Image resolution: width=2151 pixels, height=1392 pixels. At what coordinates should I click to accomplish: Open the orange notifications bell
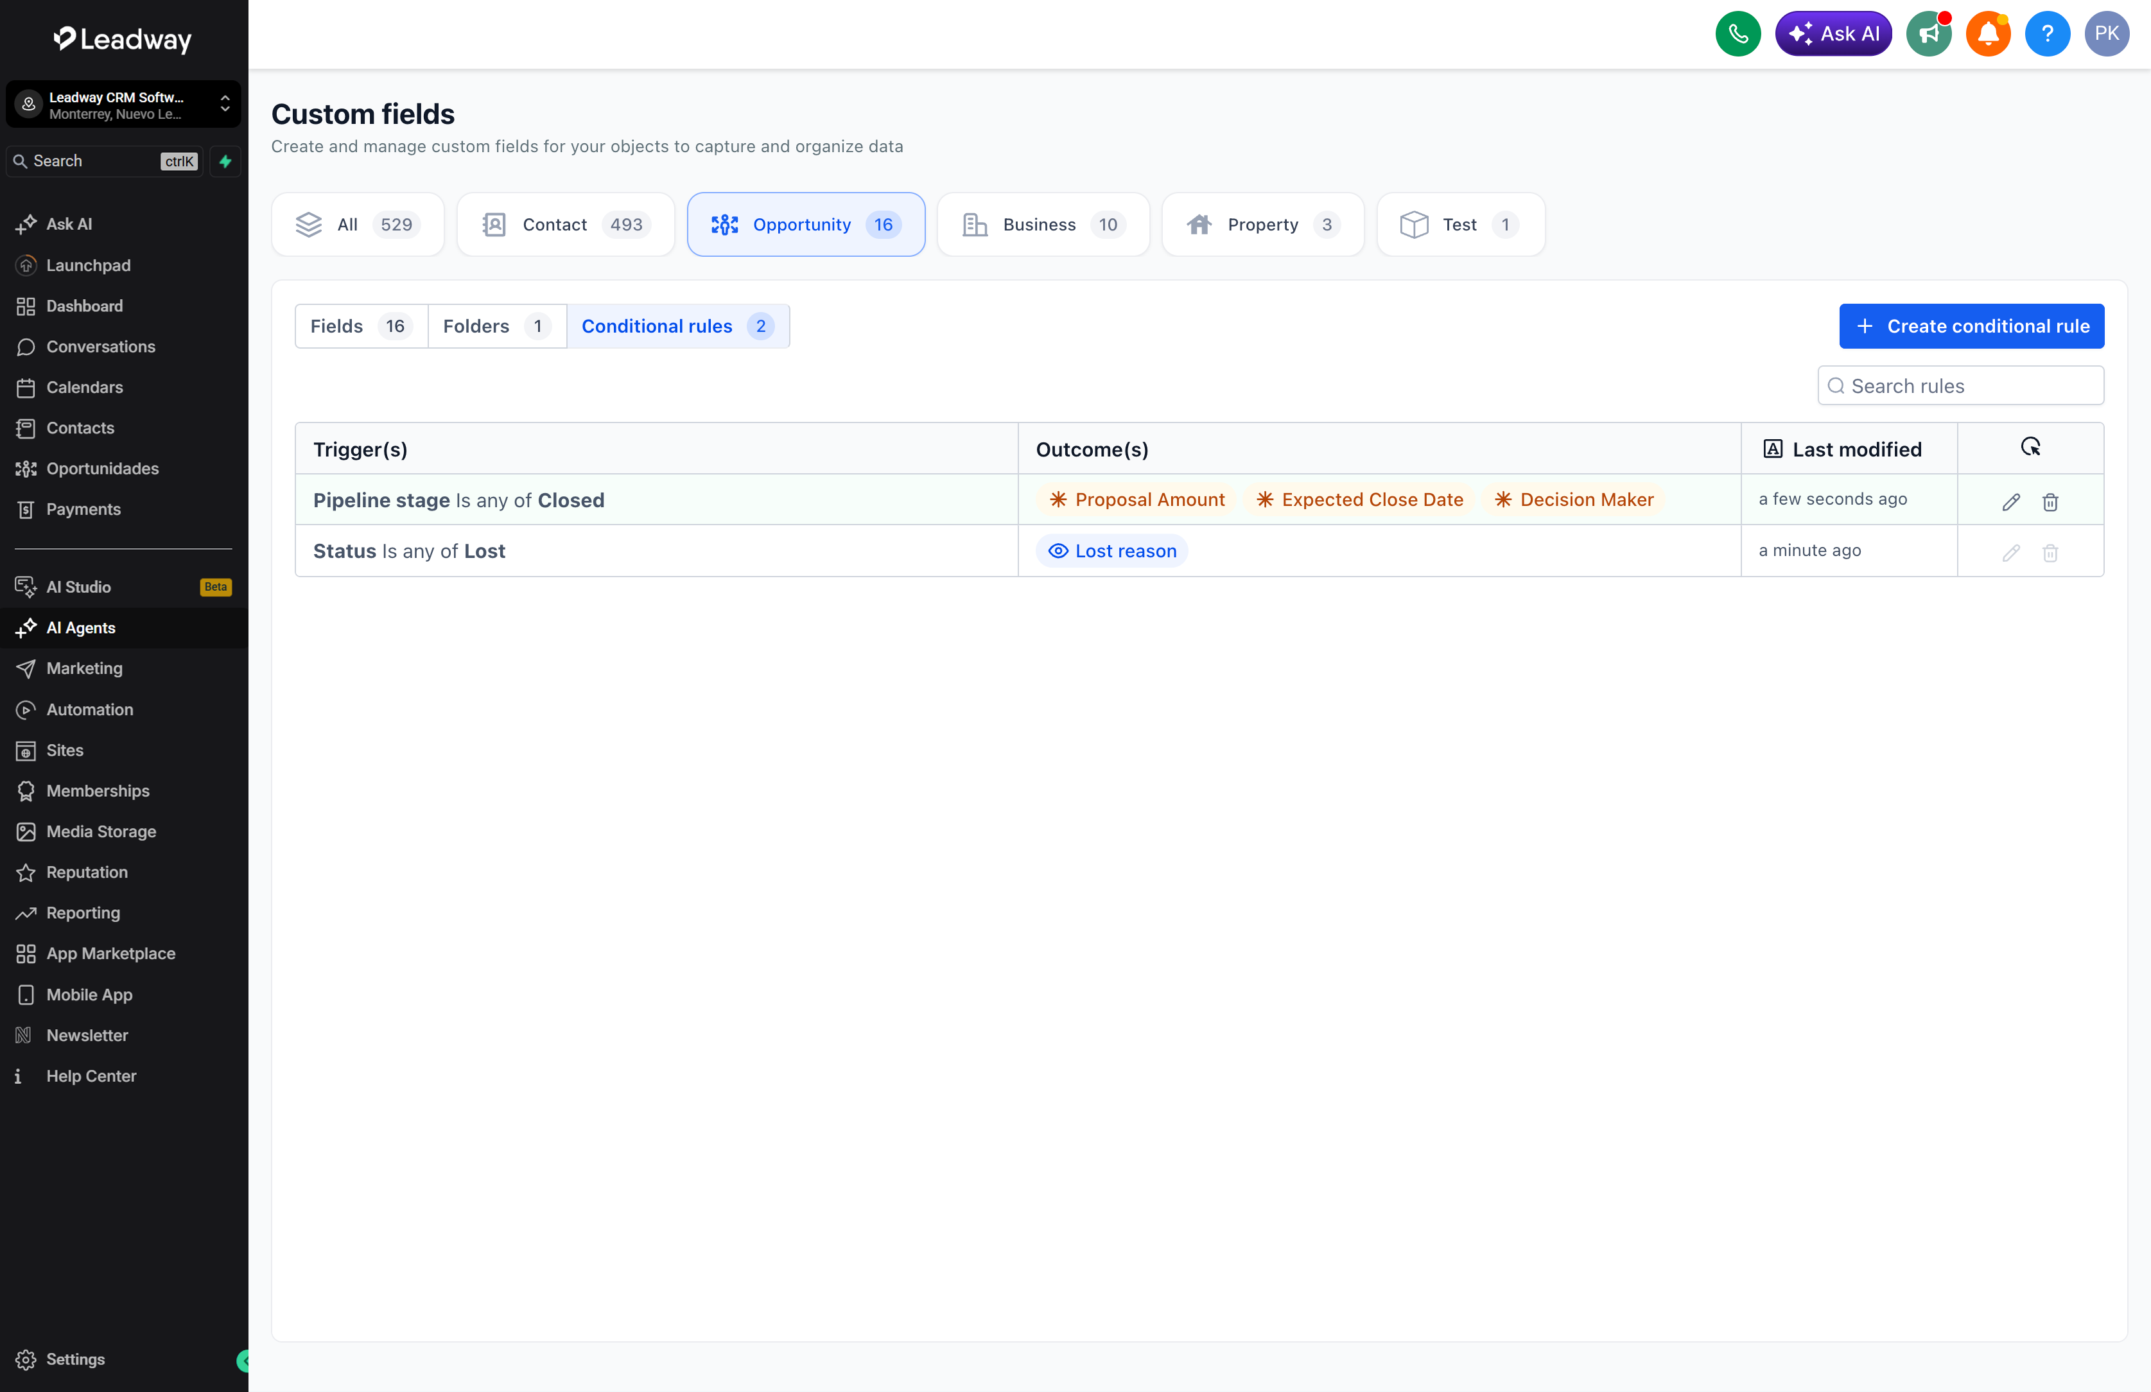1987,34
